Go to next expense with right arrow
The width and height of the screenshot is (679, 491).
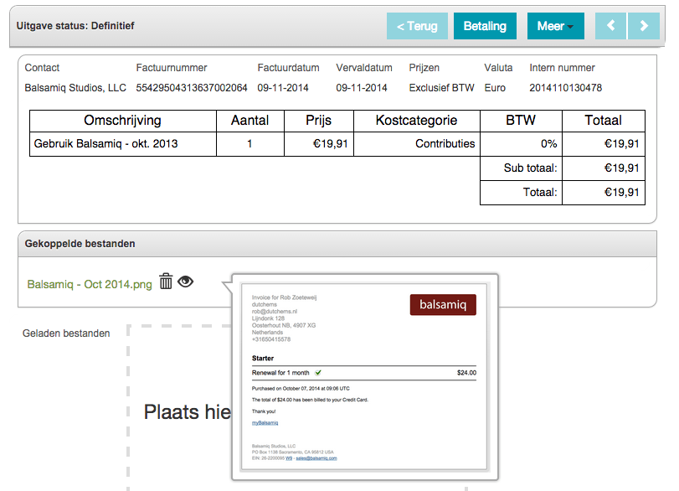(x=644, y=26)
